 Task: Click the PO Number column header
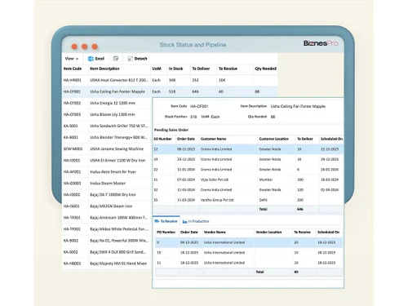click(x=166, y=233)
